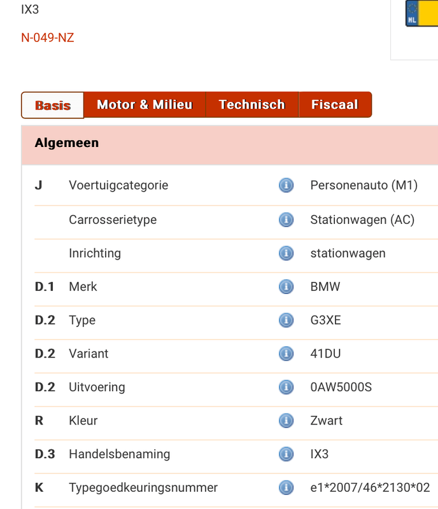Select the Technisch tab
Screen dimensions: 438x509
click(x=251, y=105)
